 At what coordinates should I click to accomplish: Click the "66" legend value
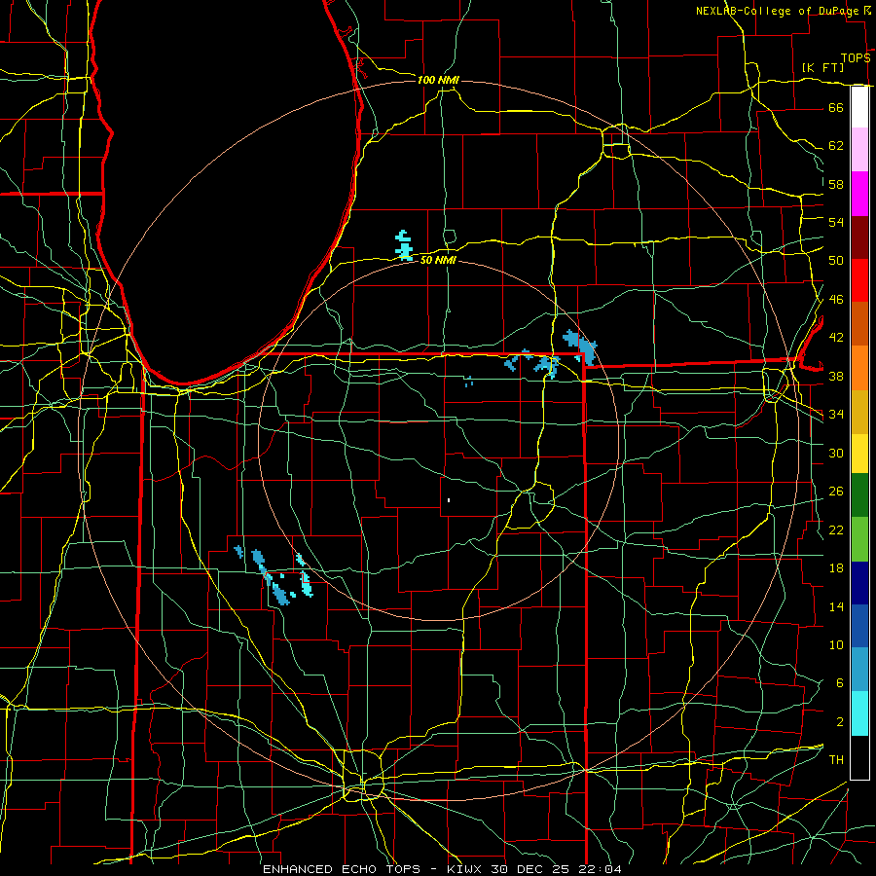[x=836, y=107]
